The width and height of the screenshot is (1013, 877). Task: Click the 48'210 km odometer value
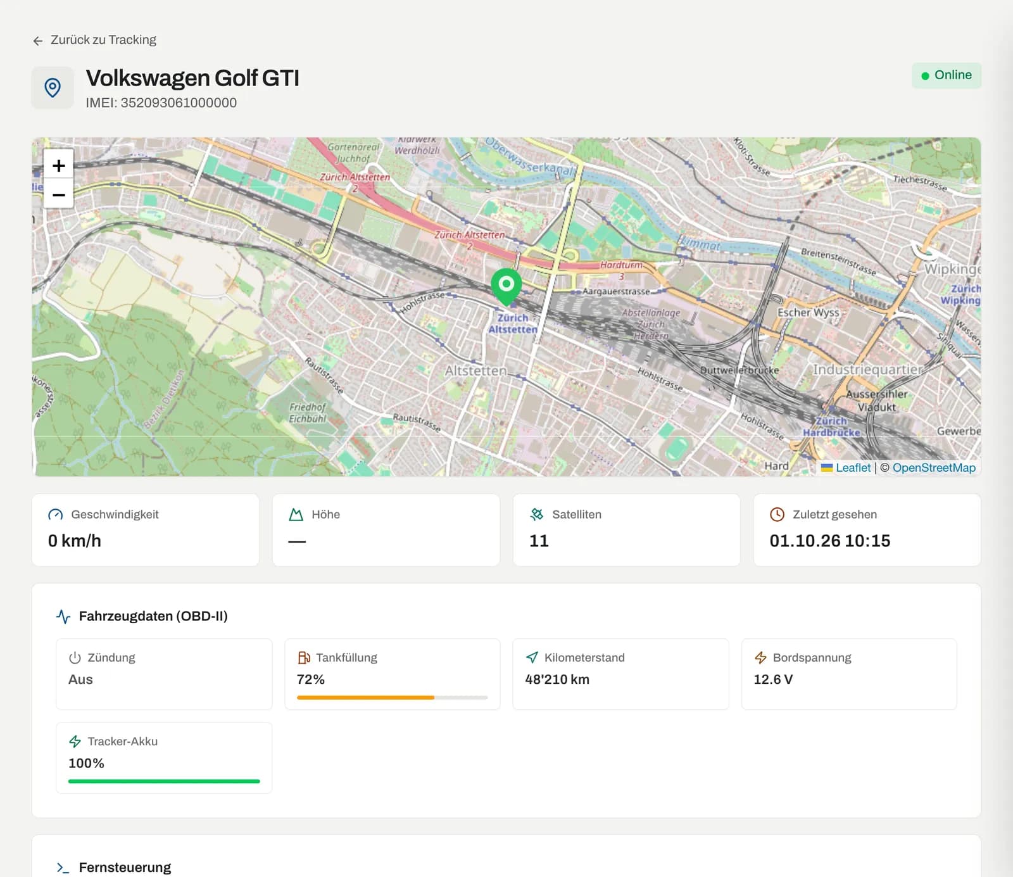(557, 679)
